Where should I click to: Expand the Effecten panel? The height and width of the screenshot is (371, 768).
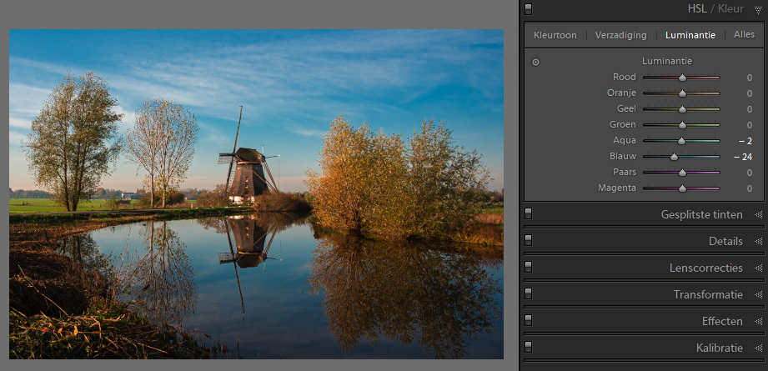point(758,321)
